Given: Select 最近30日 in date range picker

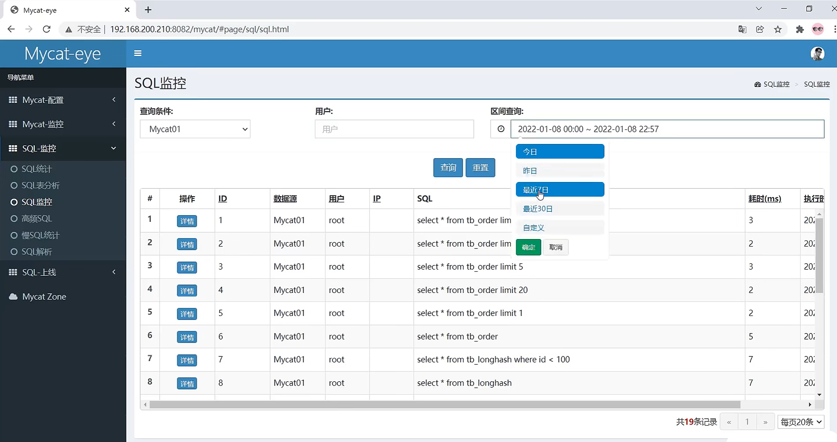Looking at the screenshot, I should 560,209.
